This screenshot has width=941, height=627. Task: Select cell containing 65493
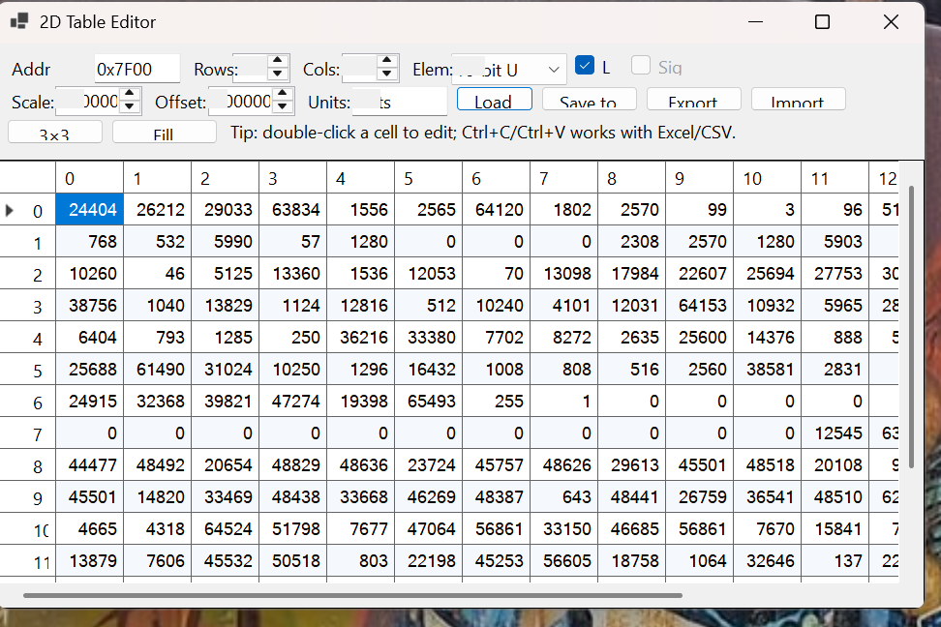click(x=428, y=401)
